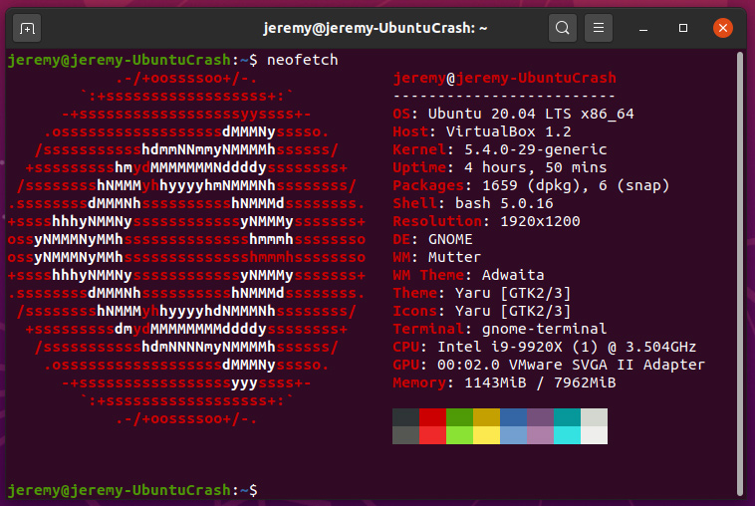Click the dark gray top color block
755x506 pixels.
click(406, 417)
